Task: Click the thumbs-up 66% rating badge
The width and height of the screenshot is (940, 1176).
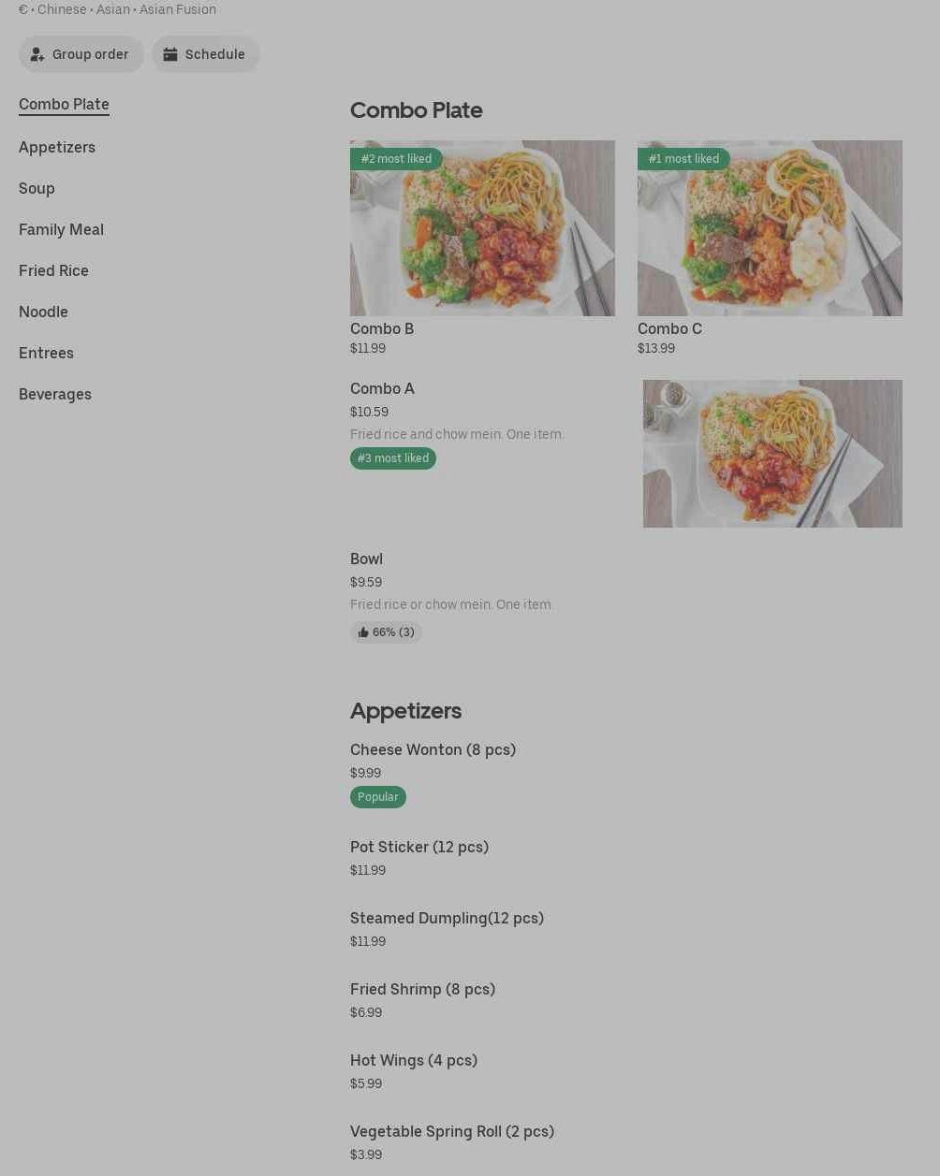Action: click(386, 632)
